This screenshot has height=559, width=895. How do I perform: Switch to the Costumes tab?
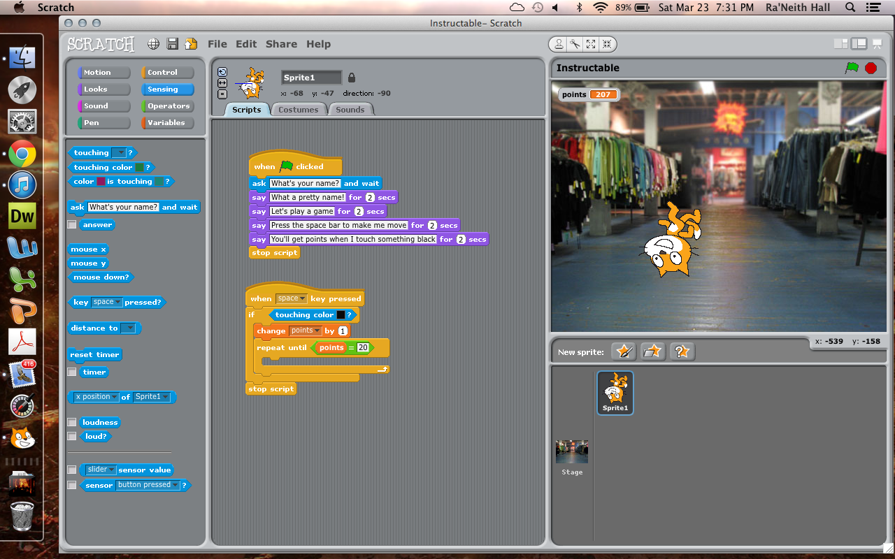pos(298,110)
